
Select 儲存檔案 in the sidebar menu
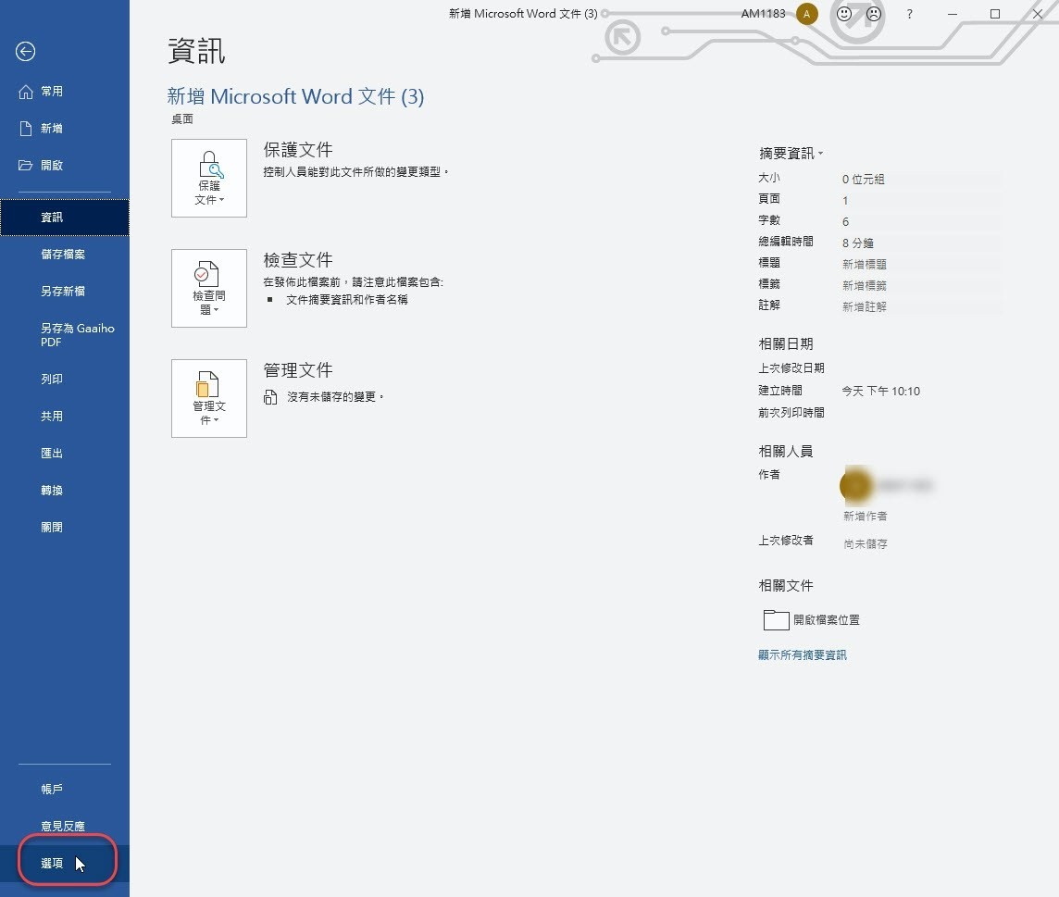(64, 254)
